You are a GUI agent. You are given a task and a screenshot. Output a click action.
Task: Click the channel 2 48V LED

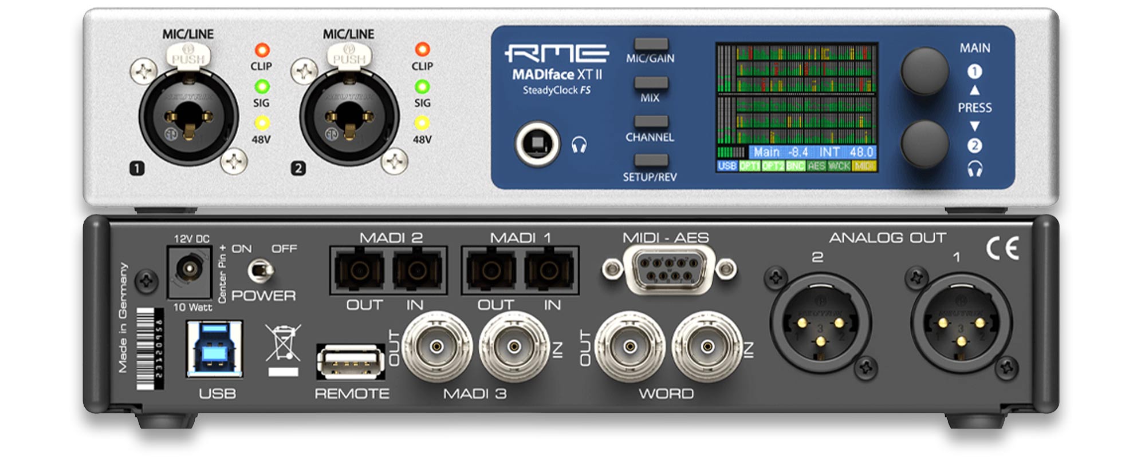click(422, 123)
